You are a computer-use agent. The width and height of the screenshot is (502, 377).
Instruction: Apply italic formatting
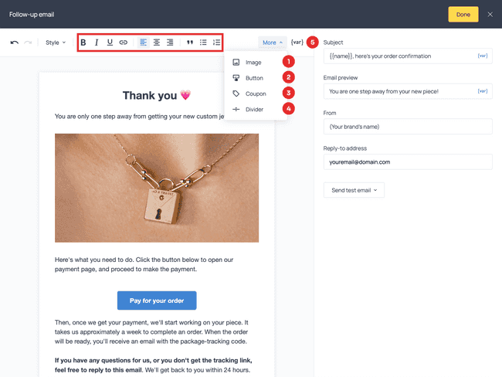(x=97, y=42)
